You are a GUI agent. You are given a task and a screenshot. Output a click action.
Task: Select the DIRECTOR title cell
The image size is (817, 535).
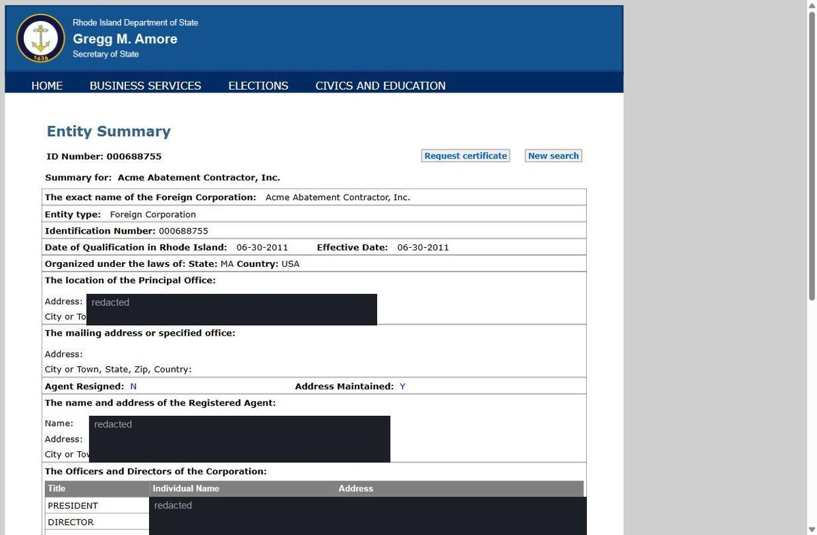[97, 522]
